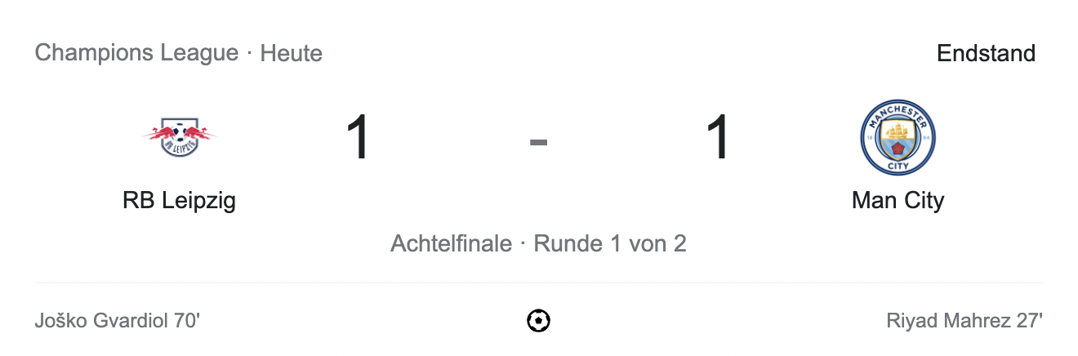
Task: Open the Man City team name
Action: click(898, 200)
